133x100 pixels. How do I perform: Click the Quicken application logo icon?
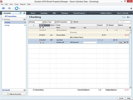pyautogui.click(x=1, y=1)
